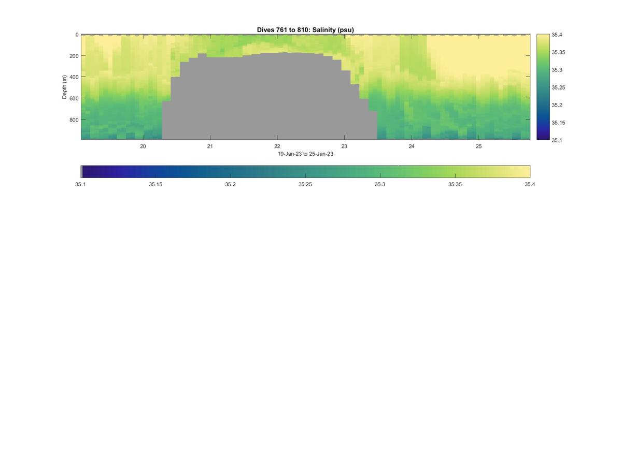Click horizontal colorbar label '35.4'
The width and height of the screenshot is (622, 458).
pyautogui.click(x=530, y=184)
